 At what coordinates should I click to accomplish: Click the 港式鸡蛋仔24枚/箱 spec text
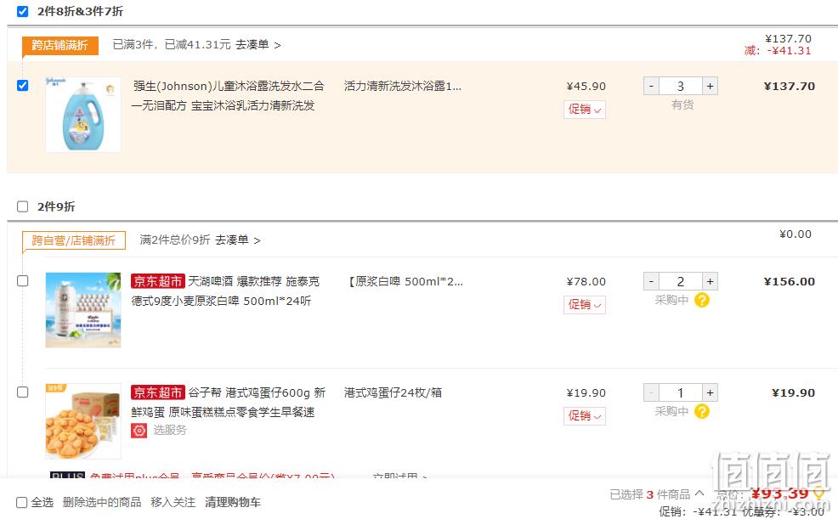(393, 392)
